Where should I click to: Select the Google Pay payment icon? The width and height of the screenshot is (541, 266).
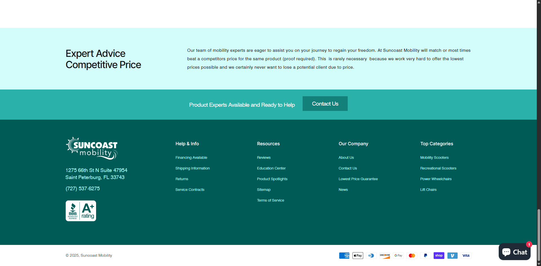click(398, 256)
